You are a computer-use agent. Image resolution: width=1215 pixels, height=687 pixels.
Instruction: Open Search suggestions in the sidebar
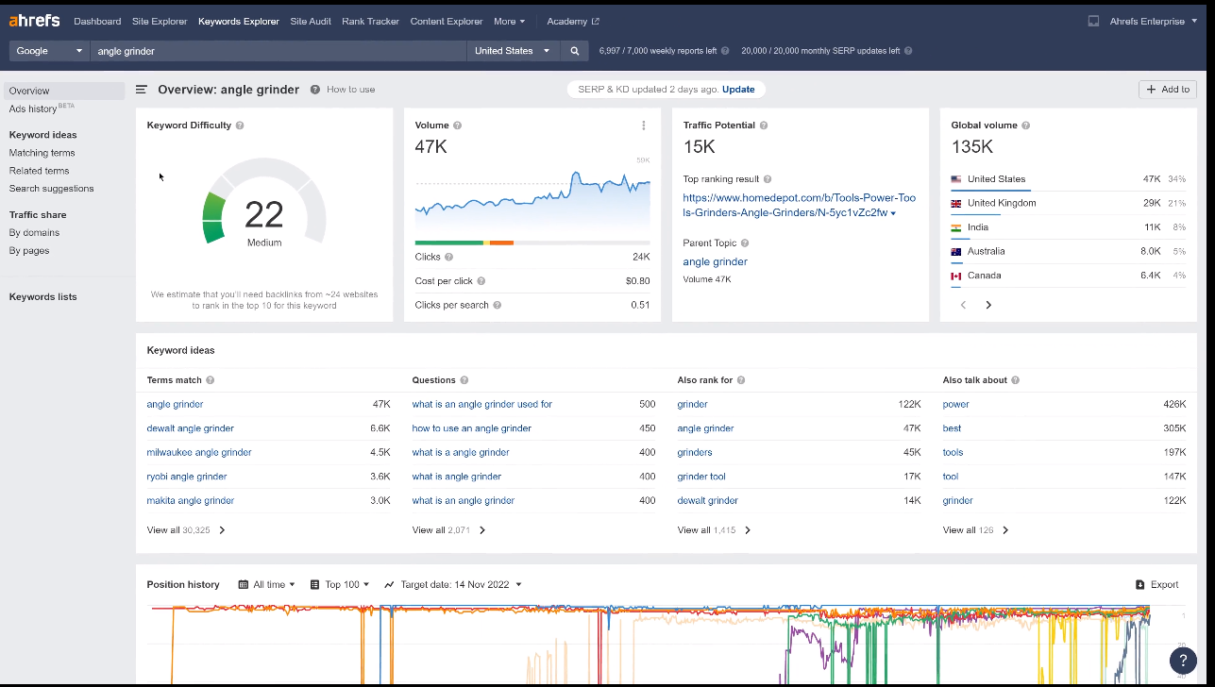51,189
